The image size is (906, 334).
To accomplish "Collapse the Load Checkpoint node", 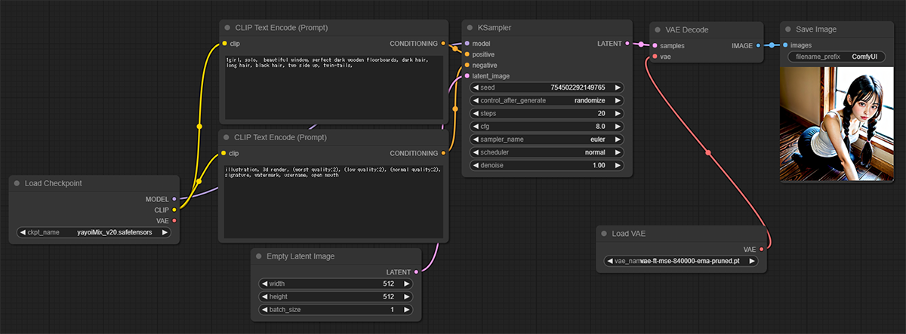I will click(x=17, y=183).
